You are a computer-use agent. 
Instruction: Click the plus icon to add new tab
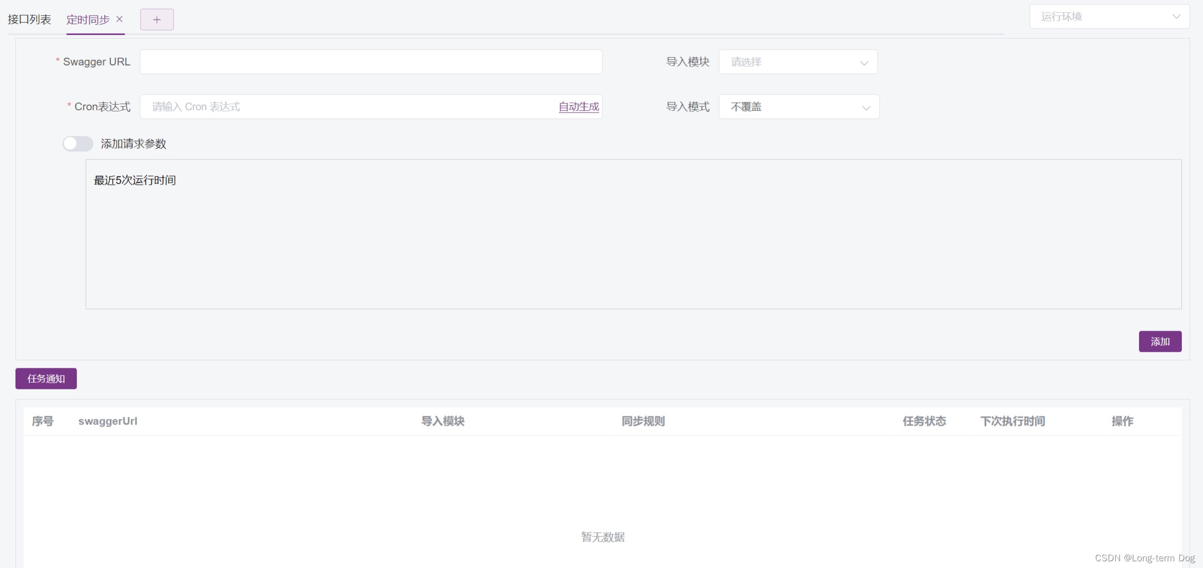coord(157,20)
